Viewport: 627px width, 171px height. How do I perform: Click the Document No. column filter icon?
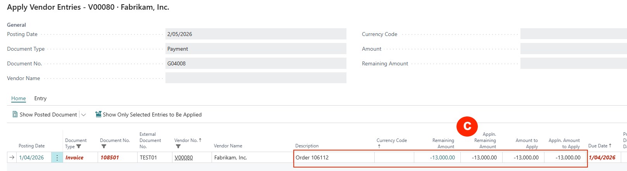click(x=103, y=147)
